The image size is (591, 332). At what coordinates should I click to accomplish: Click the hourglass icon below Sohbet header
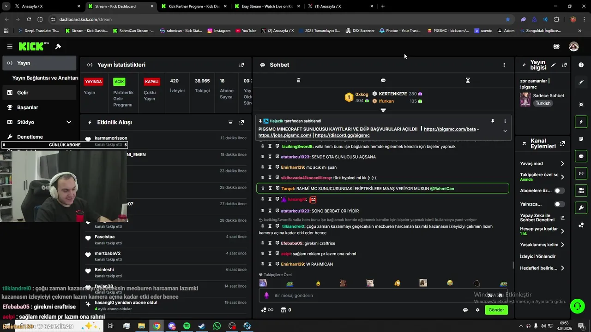coord(468,80)
